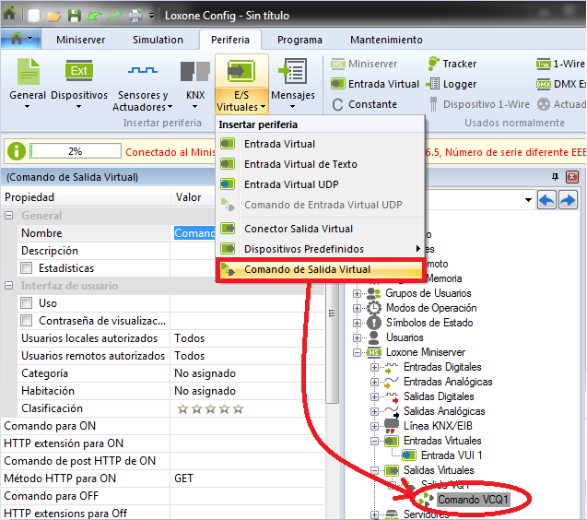Set rating with first Clasificación star
Screen dimensions: 587x520
[x=182, y=408]
